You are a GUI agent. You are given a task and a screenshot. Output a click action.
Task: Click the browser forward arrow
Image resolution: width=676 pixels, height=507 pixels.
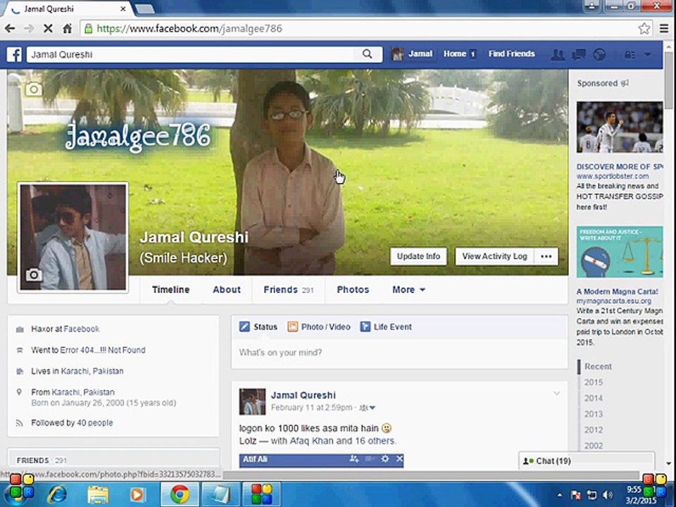[29, 28]
